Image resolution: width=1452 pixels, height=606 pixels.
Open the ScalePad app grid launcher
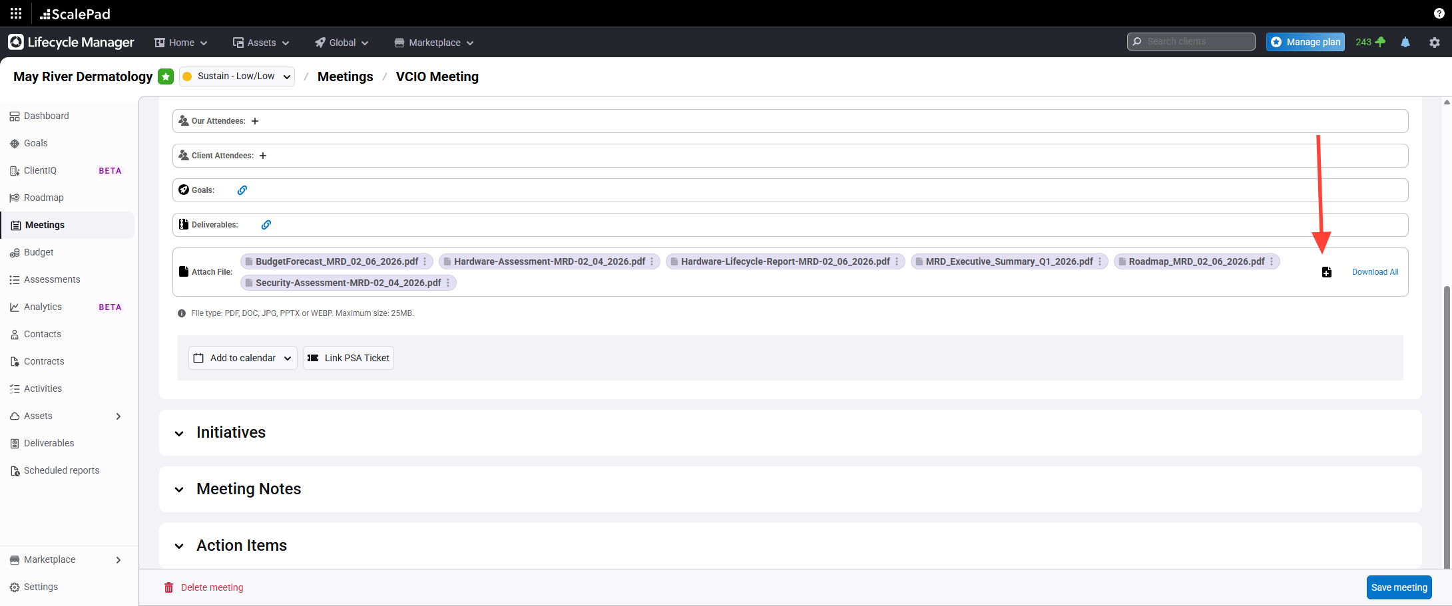(x=16, y=13)
